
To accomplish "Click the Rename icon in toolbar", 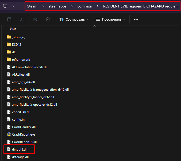I will pyautogui.click(x=22, y=19).
